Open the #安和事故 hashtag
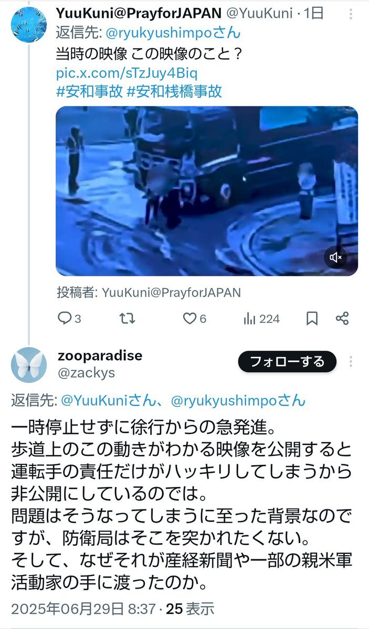369x629 pixels. 89,91
